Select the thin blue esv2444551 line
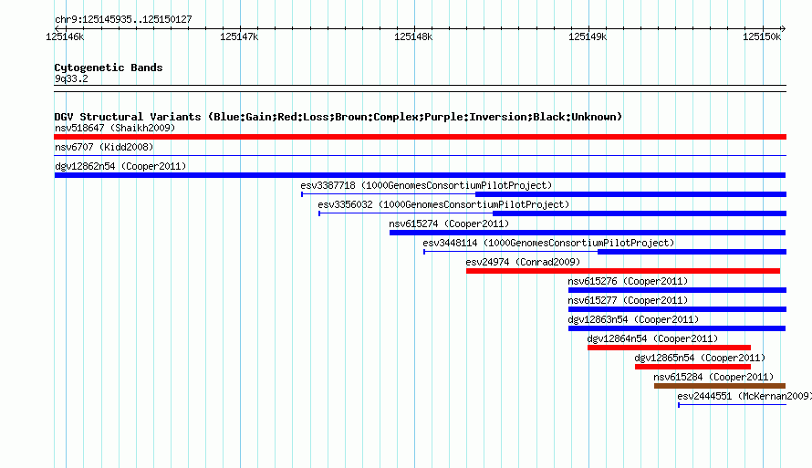This screenshot has width=812, height=468. [733, 405]
